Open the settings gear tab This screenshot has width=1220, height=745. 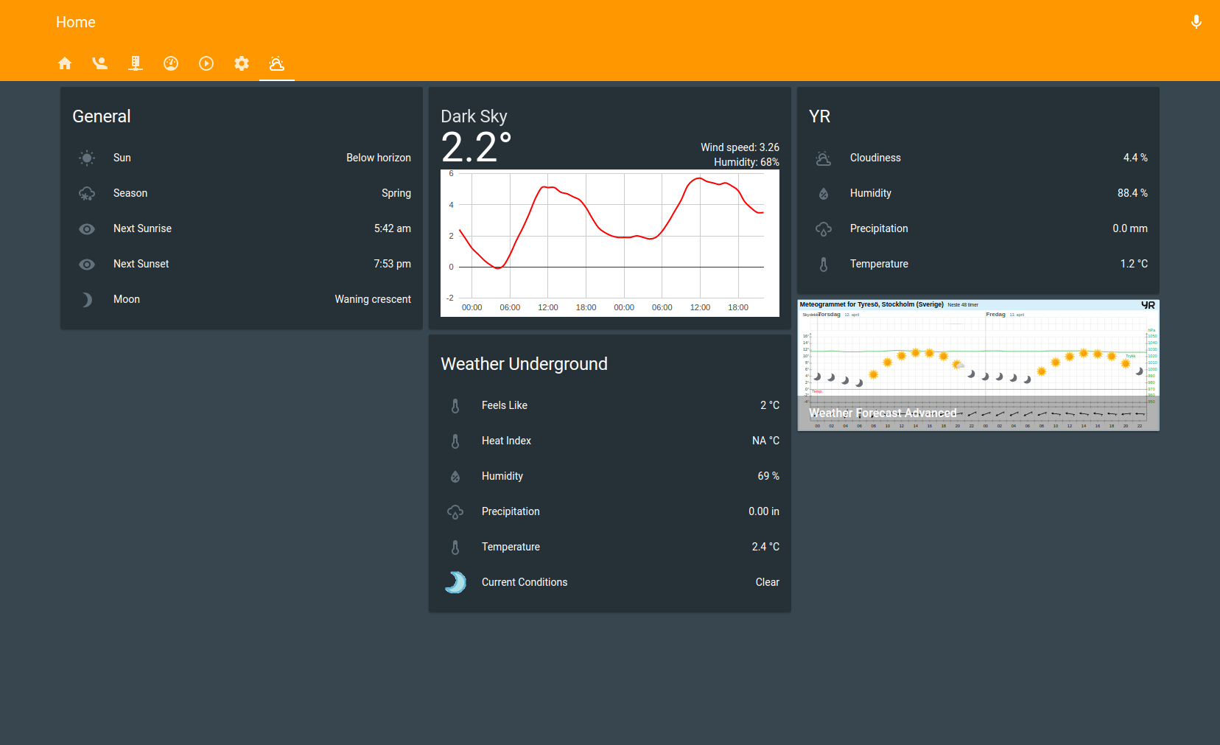coord(242,63)
